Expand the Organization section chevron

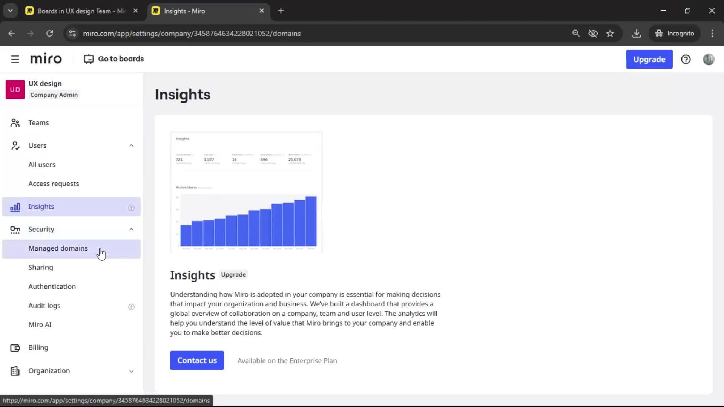click(x=131, y=371)
